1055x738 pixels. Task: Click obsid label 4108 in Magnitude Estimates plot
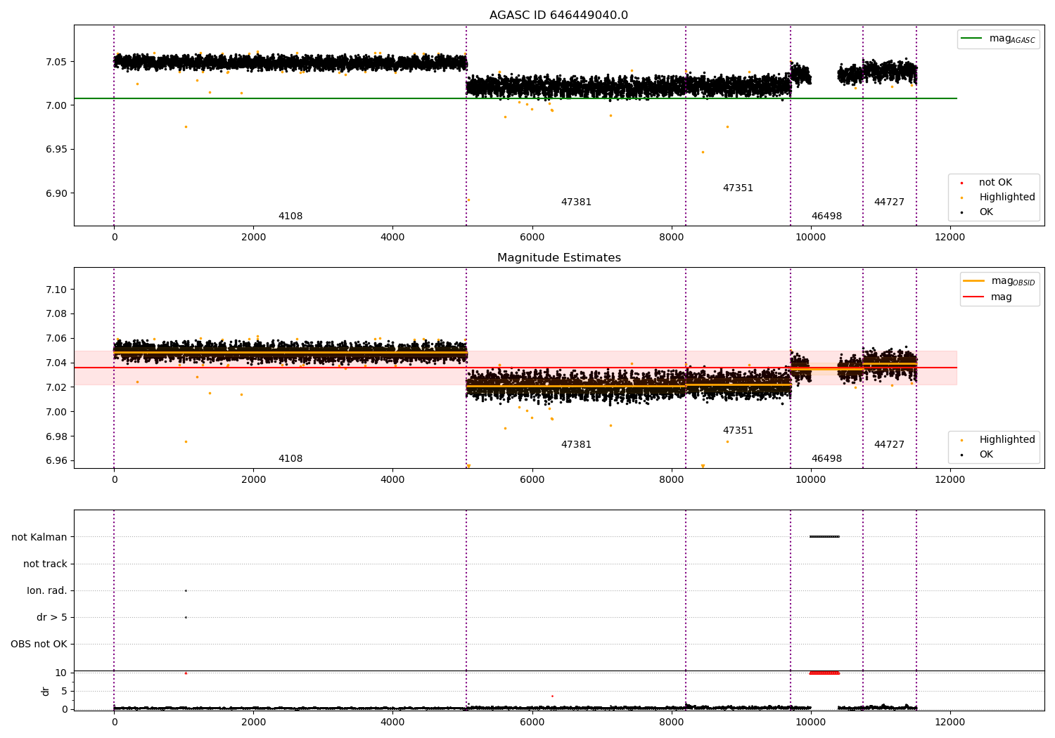point(290,459)
